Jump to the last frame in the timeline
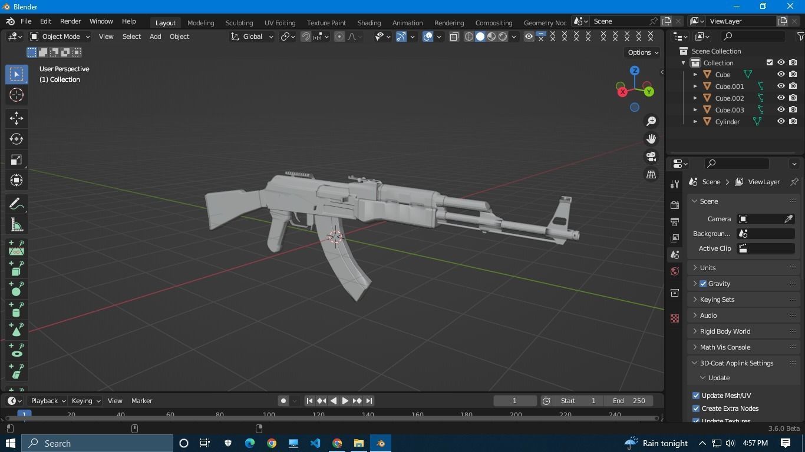This screenshot has height=452, width=805. [369, 400]
